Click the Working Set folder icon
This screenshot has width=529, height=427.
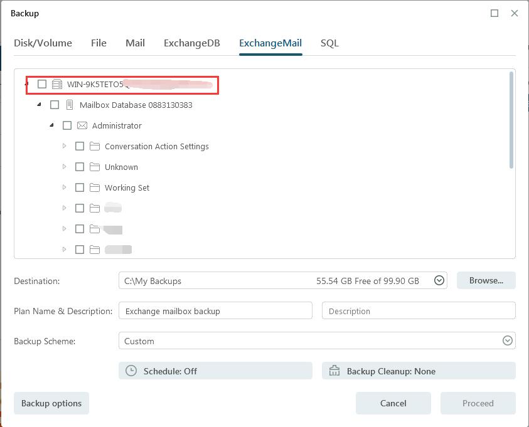pyautogui.click(x=95, y=187)
